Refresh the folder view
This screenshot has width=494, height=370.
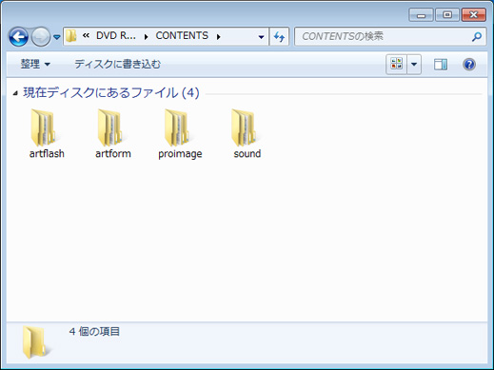(279, 37)
